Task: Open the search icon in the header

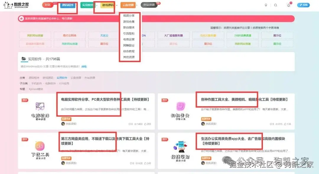Action: [x=276, y=5]
